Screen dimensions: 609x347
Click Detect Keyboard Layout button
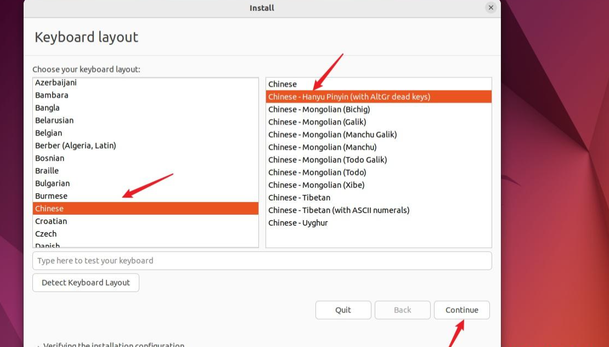(x=86, y=283)
